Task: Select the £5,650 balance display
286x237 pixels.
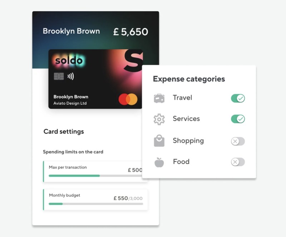Action: click(131, 31)
